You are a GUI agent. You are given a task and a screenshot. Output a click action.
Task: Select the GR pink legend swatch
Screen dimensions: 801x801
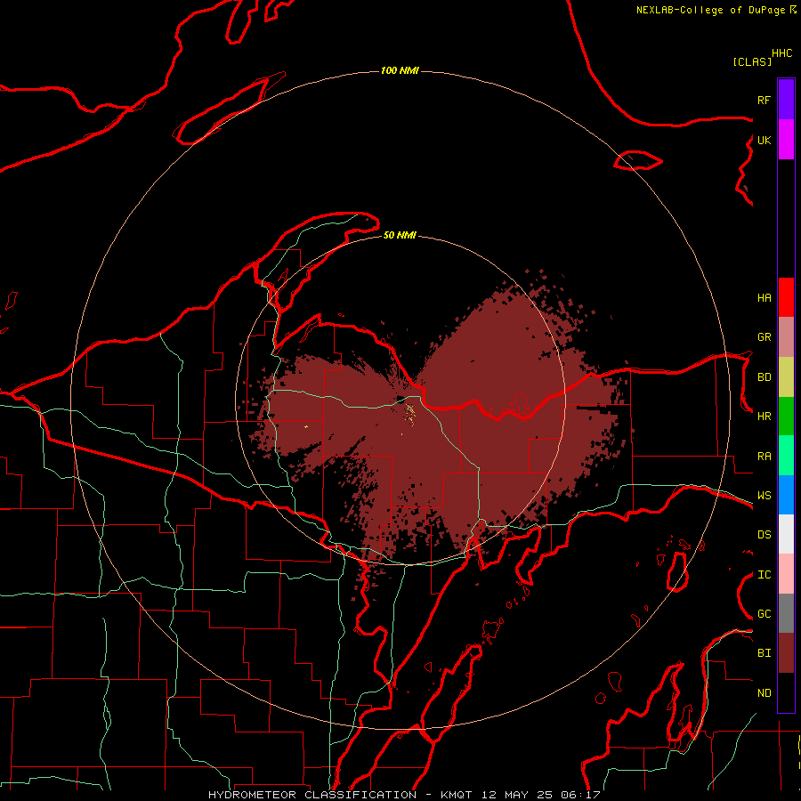coord(786,337)
